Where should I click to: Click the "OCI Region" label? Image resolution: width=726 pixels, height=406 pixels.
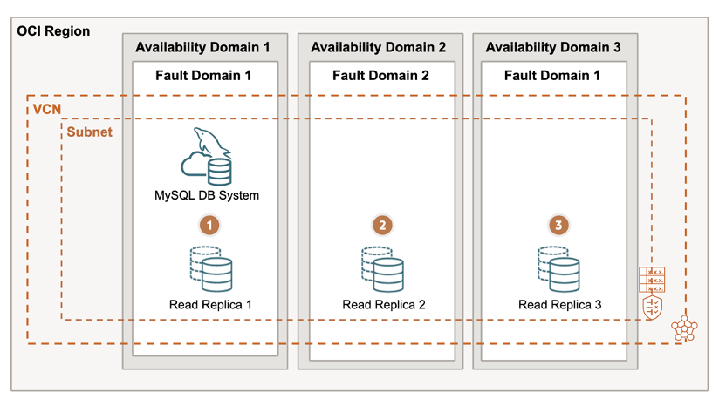53,31
